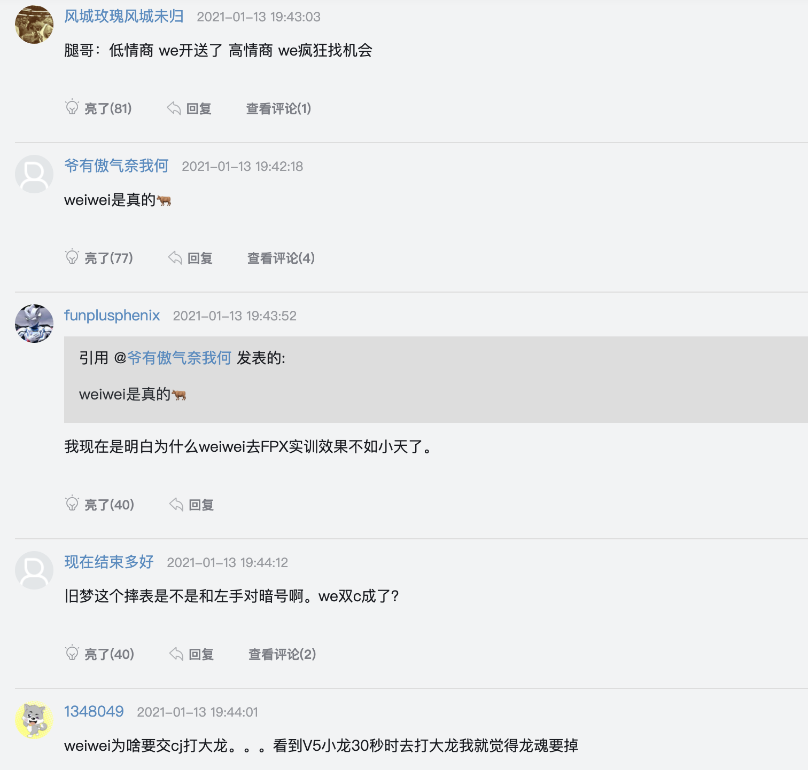The height and width of the screenshot is (770, 808).
Task: Expand 查看评论(4) under the weiwei是真的 comment
Action: click(280, 258)
